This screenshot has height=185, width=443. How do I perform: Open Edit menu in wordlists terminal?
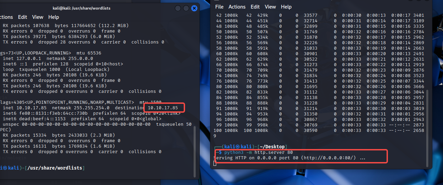[x=23, y=17]
